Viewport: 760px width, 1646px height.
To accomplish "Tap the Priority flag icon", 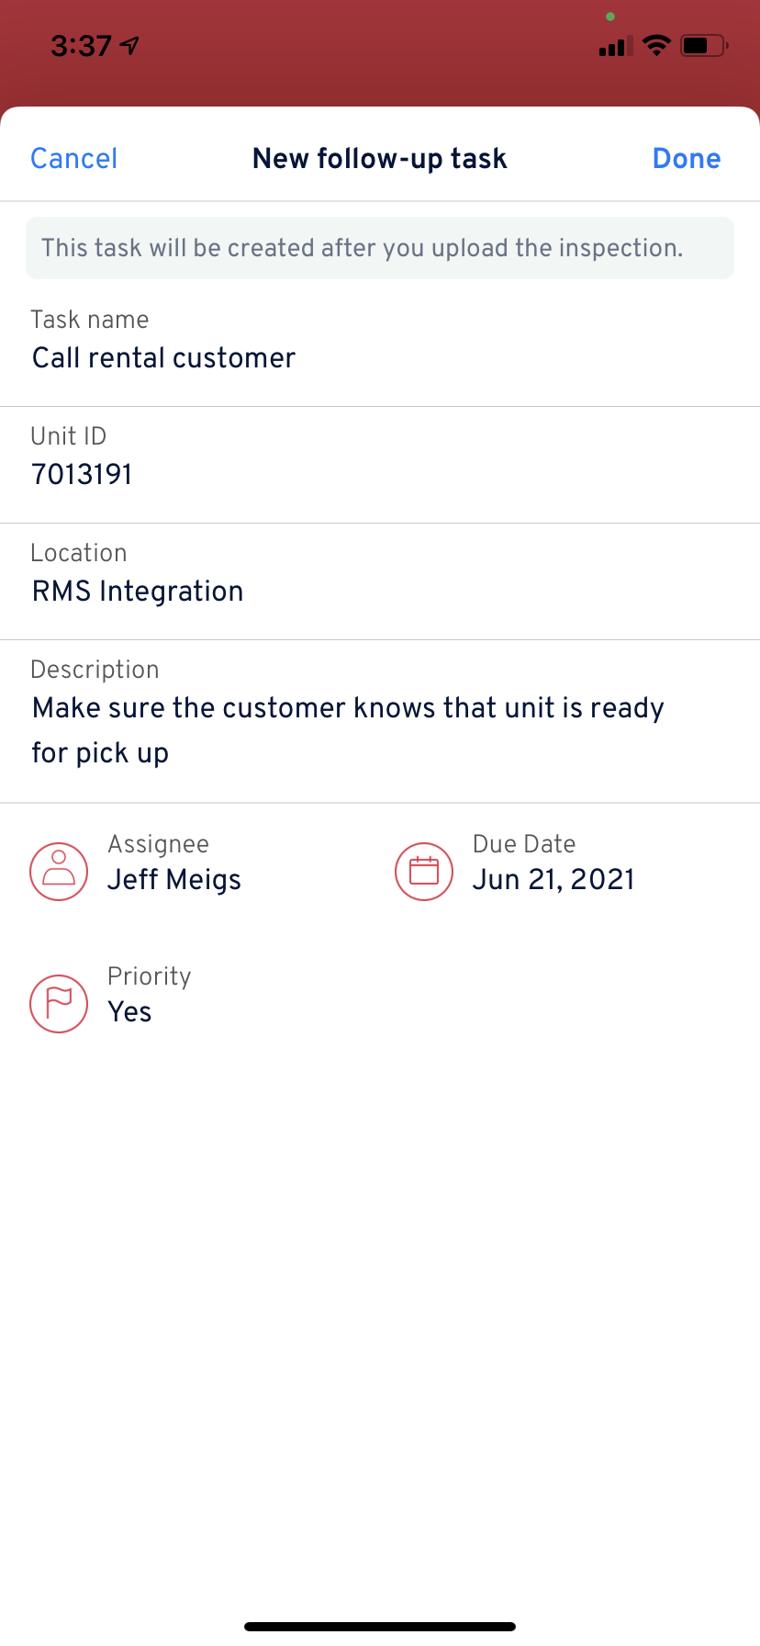I will point(59,1003).
